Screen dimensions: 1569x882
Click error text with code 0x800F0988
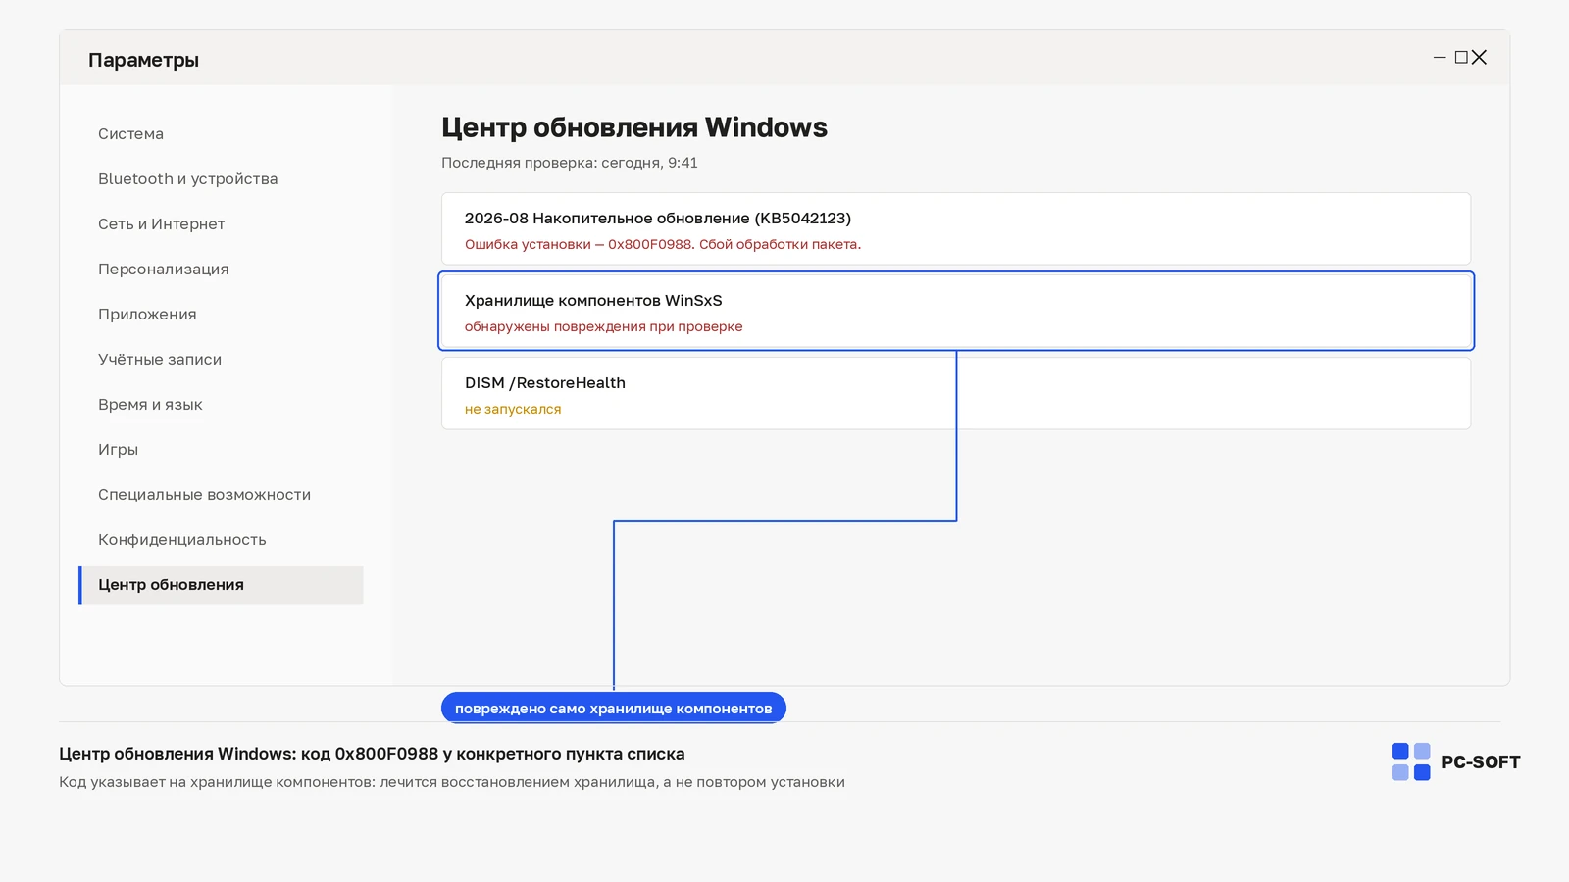(x=663, y=245)
